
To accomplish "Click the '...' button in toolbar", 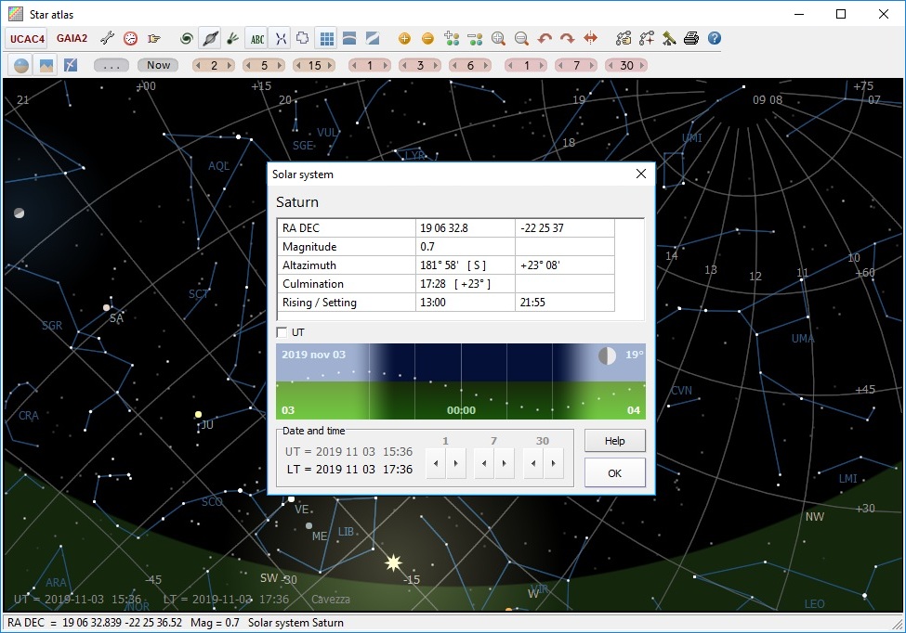I will coord(112,65).
